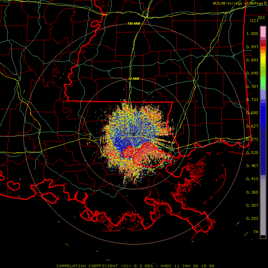268x268 pixels.
Task: Click the 50 NMI range ring label
Action: click(x=134, y=79)
